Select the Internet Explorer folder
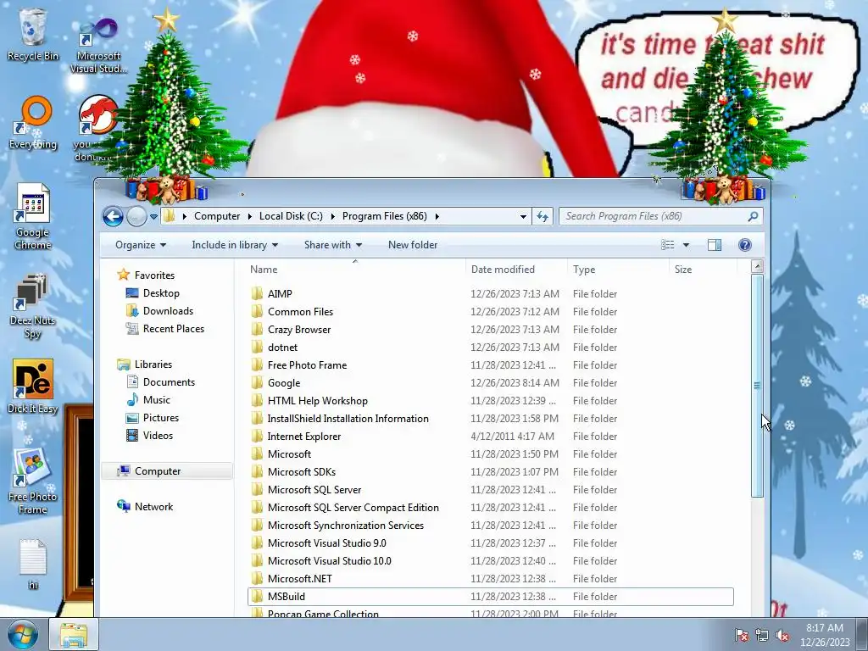This screenshot has width=868, height=651. click(x=304, y=437)
